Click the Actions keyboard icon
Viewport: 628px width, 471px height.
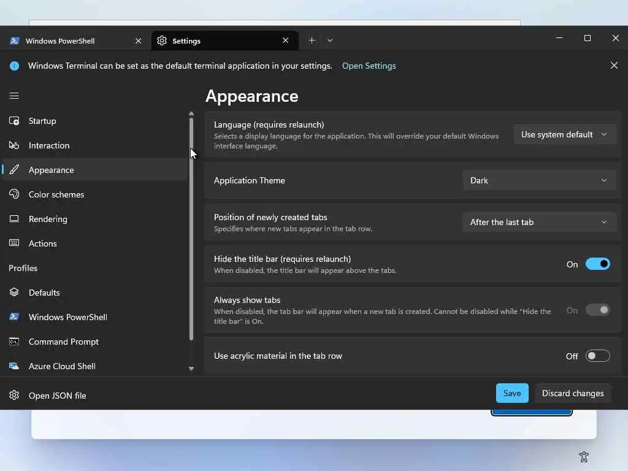pos(14,243)
